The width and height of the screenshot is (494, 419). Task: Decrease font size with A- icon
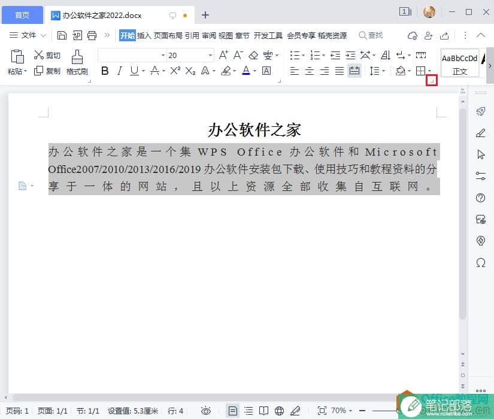[238, 56]
